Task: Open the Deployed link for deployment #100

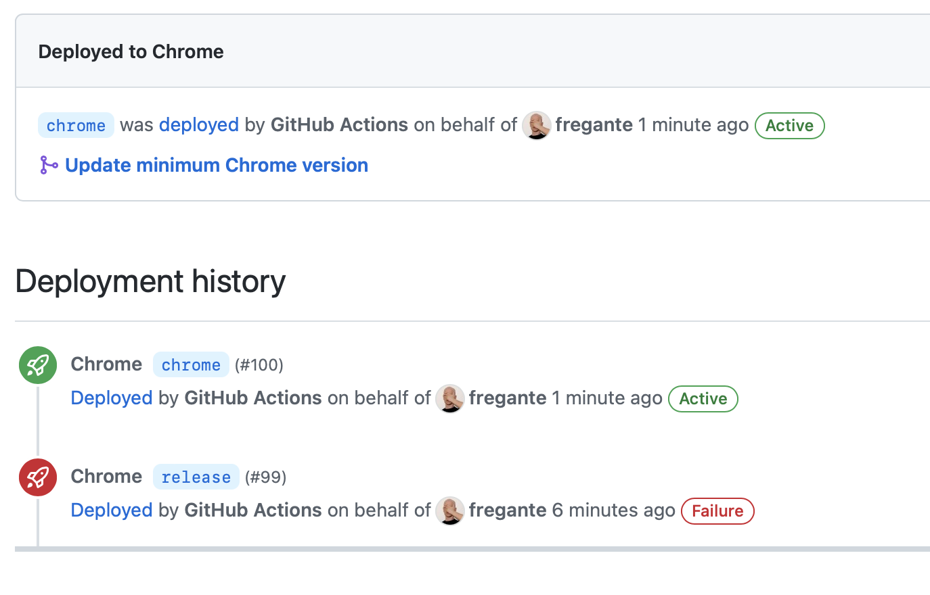Action: click(110, 398)
